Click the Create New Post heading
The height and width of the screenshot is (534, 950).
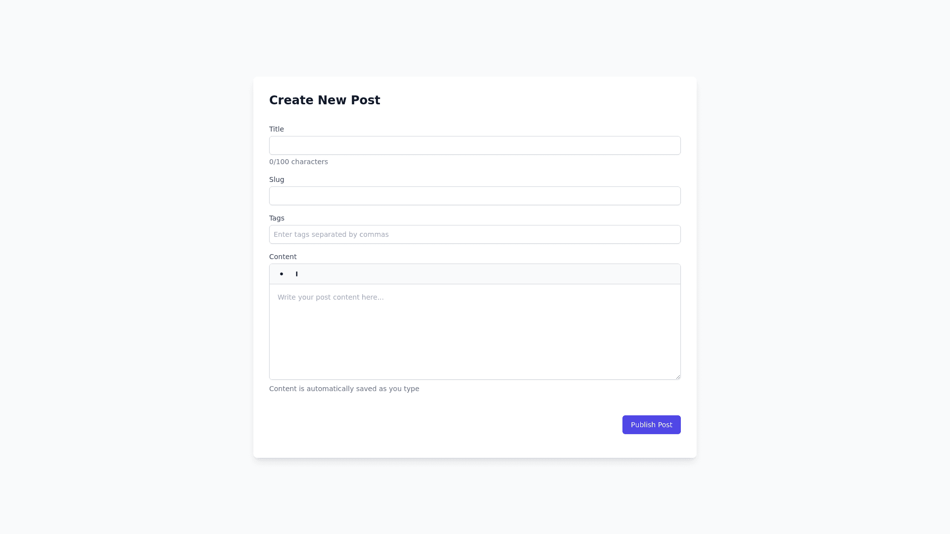point(324,100)
